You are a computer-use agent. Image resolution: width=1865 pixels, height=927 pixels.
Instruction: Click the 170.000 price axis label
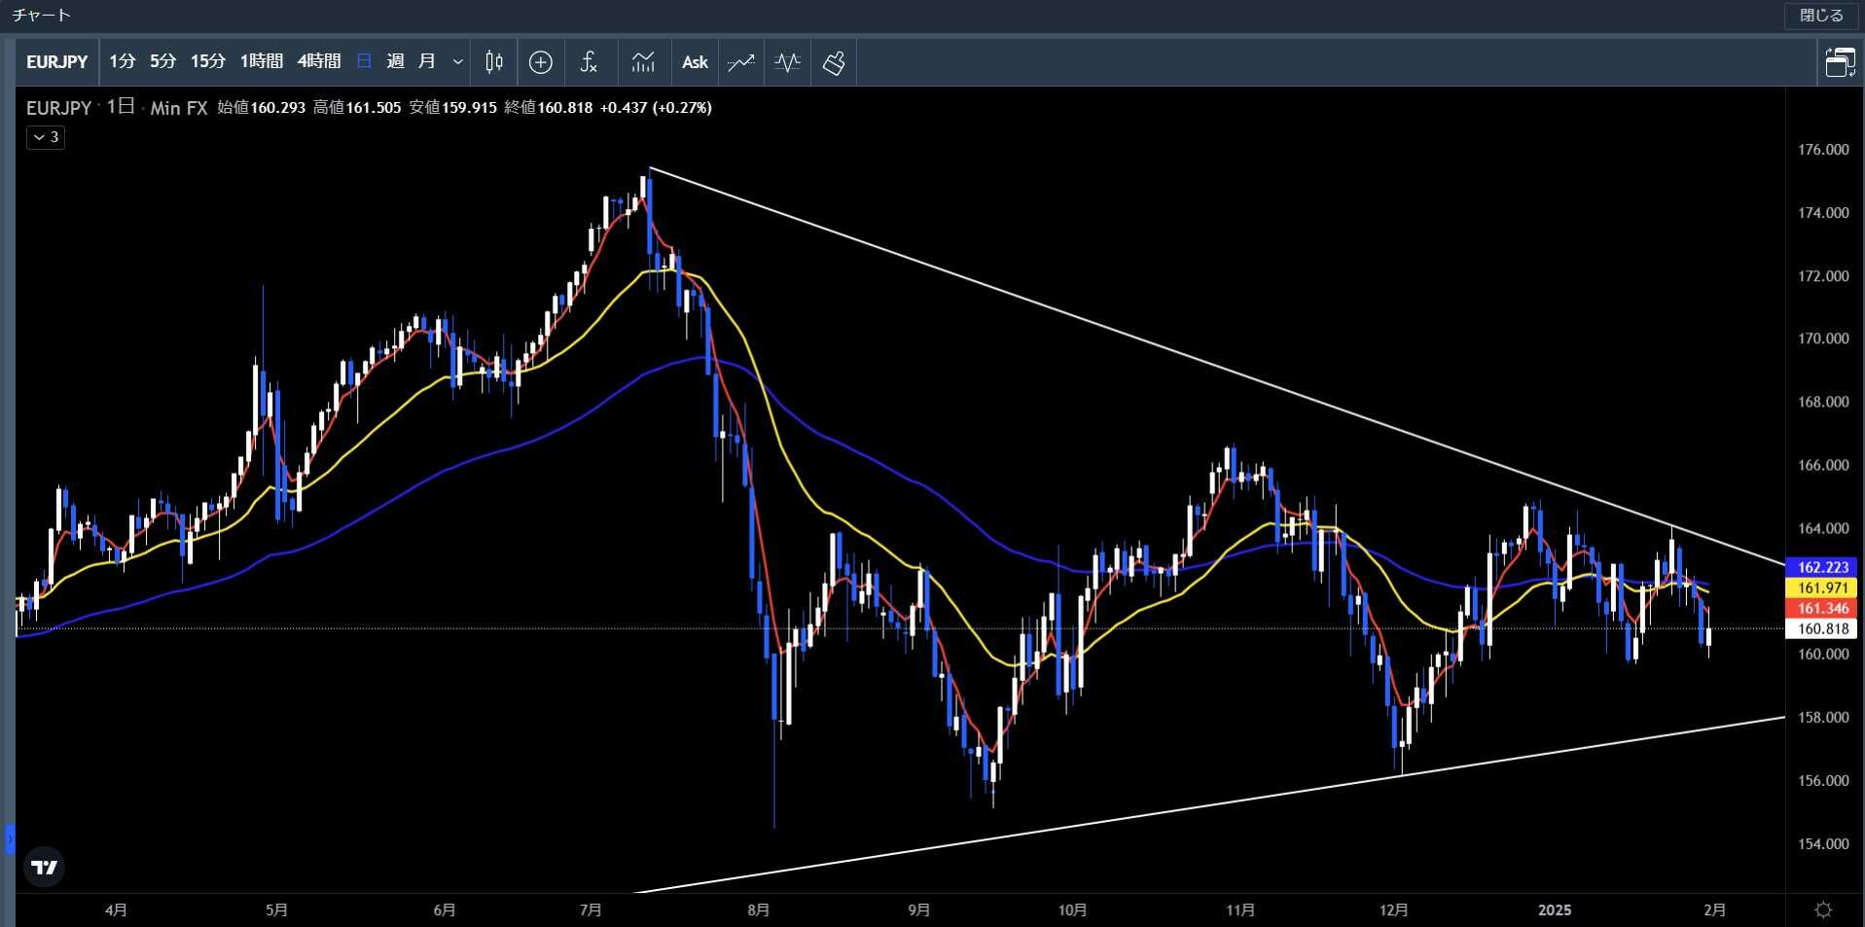[1823, 339]
